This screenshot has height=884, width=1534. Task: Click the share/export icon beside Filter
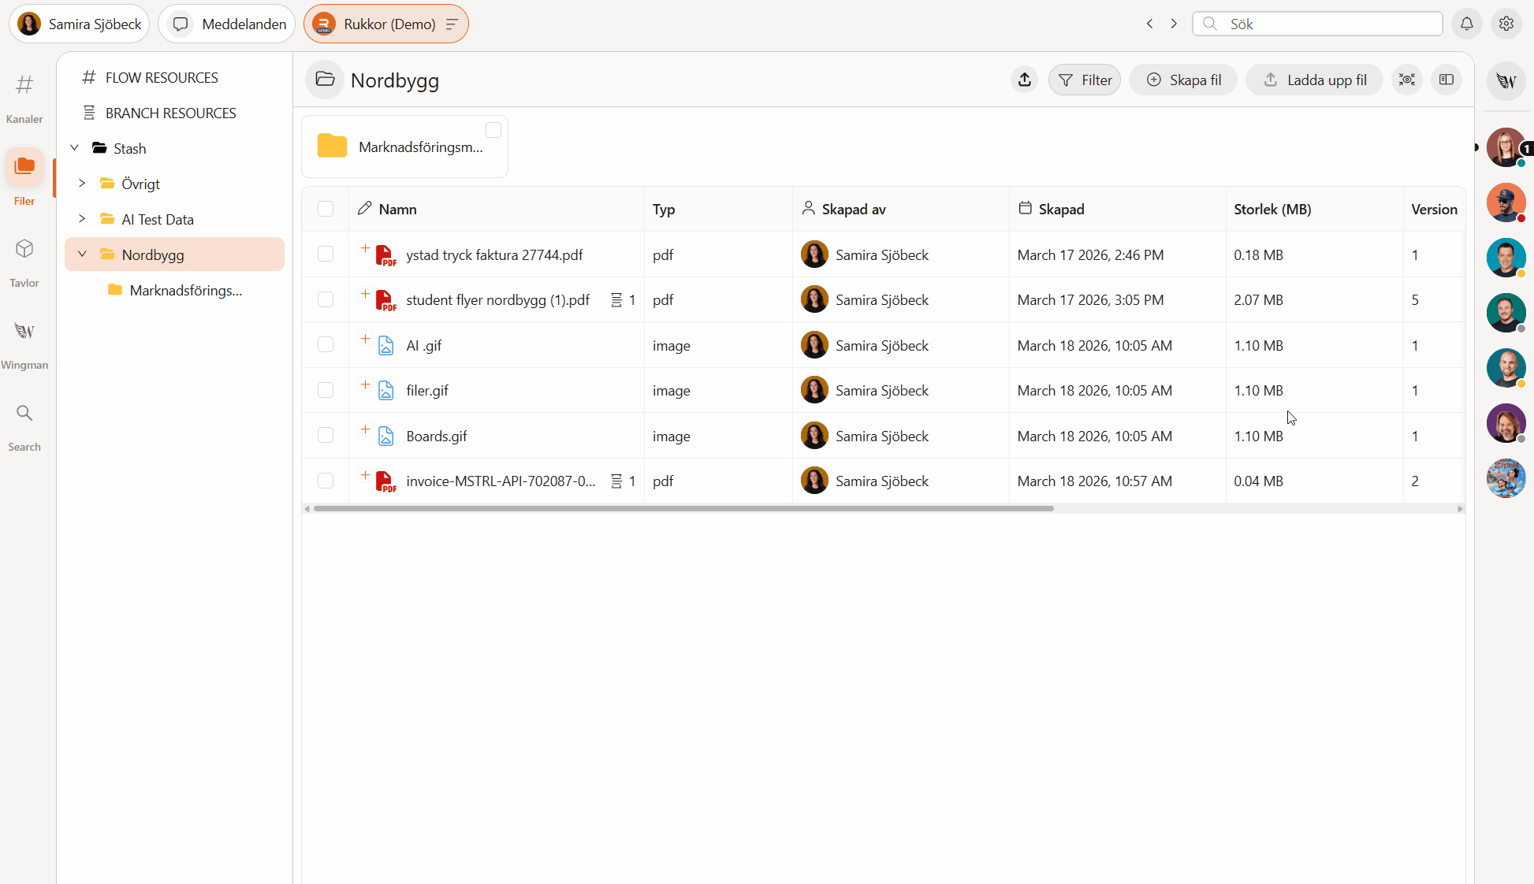[x=1024, y=80]
